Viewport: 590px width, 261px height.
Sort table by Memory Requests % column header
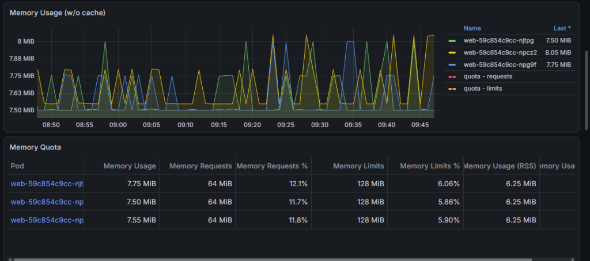[272, 166]
